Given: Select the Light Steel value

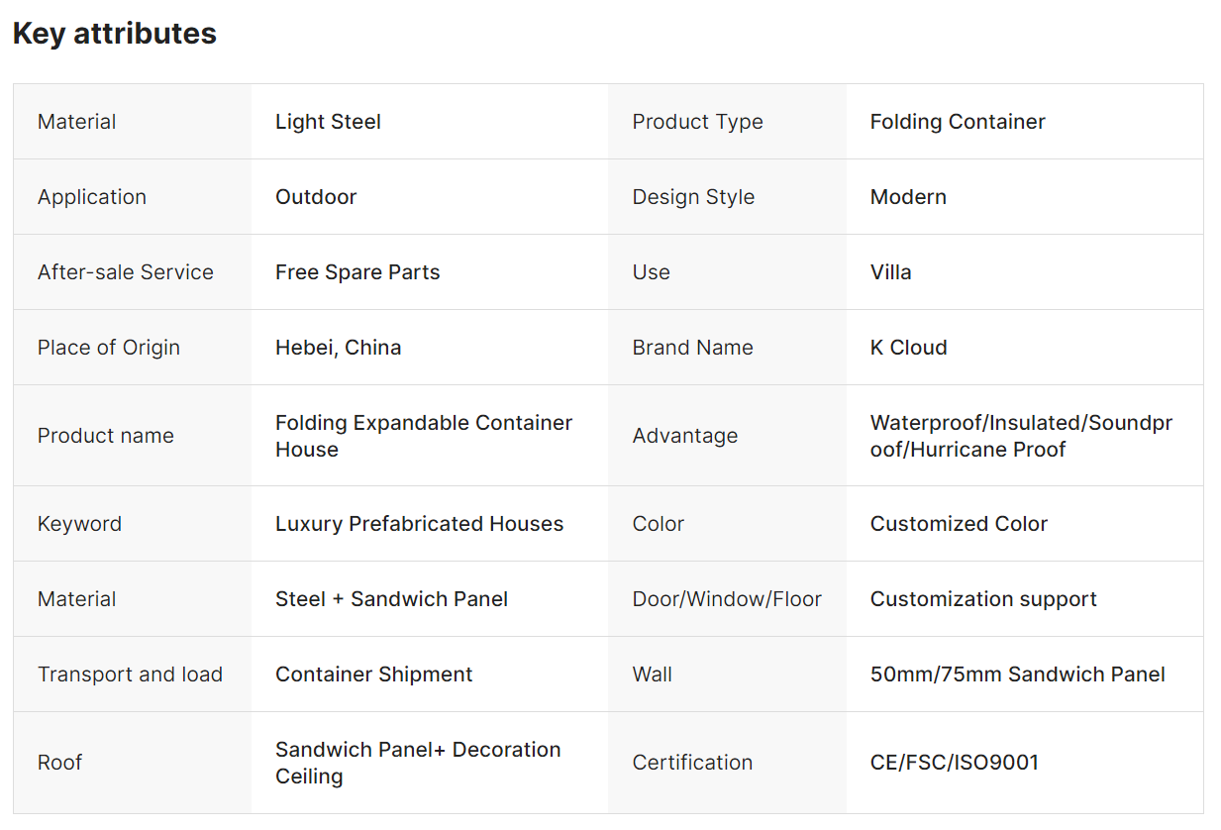Looking at the screenshot, I should click(328, 122).
